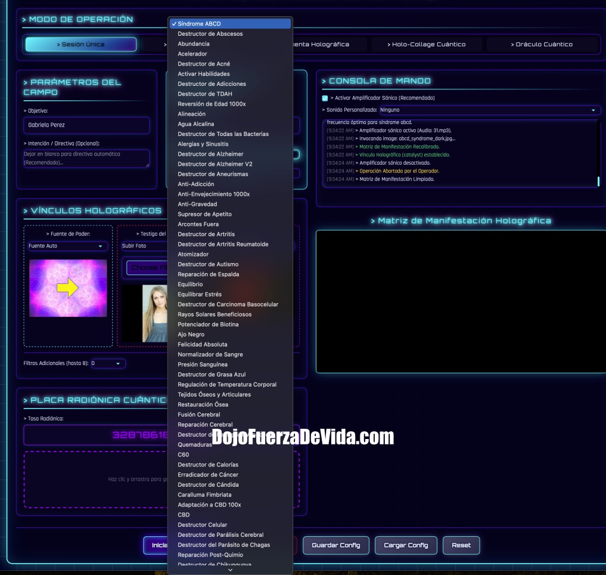Select the Sesión Única mode tab

coord(81,45)
